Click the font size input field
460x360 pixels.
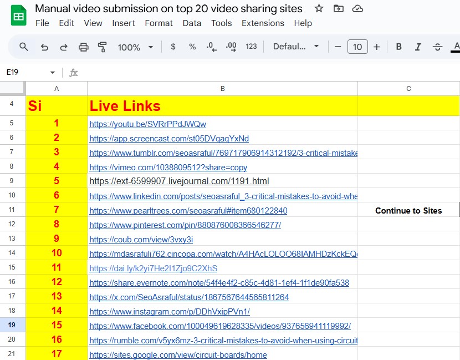[357, 47]
